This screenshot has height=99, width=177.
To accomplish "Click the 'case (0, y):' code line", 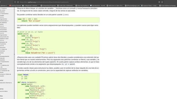I will tap(27, 40).
